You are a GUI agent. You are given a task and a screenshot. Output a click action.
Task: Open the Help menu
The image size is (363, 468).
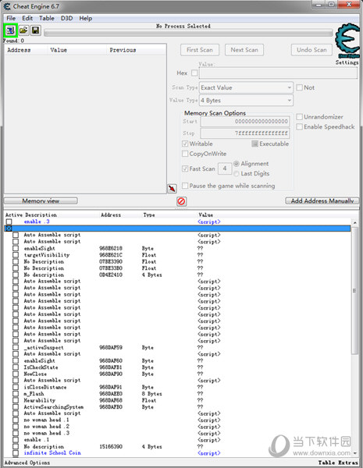[x=86, y=18]
